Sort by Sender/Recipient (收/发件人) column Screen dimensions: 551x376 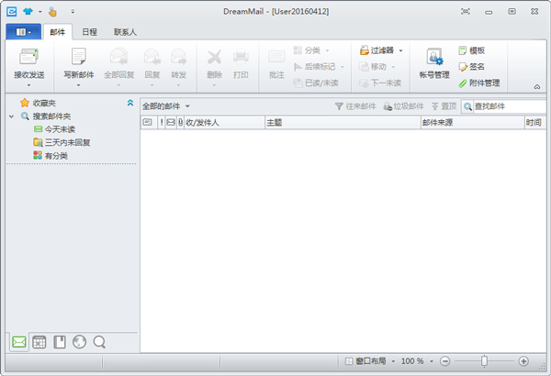(225, 123)
